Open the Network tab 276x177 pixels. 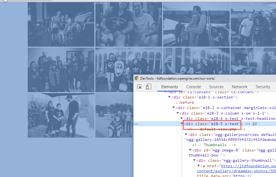(240, 87)
